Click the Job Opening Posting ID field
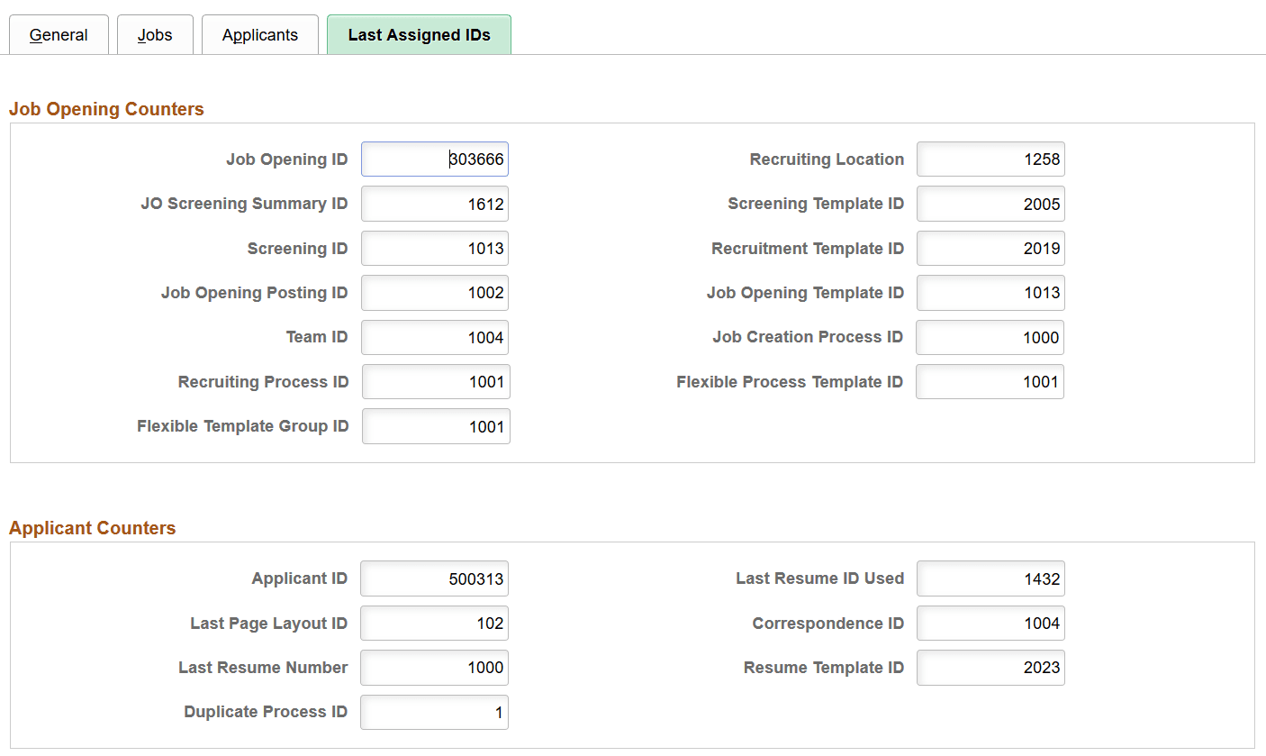Image resolution: width=1266 pixels, height=756 pixels. [435, 293]
